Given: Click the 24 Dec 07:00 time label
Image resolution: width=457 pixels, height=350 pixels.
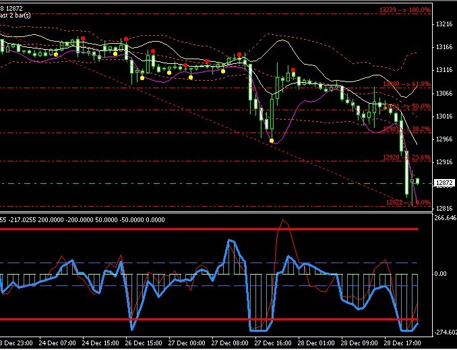Looking at the screenshot, I should pyautogui.click(x=57, y=343).
